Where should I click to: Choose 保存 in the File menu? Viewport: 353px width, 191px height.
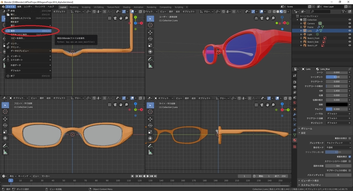coord(28,31)
